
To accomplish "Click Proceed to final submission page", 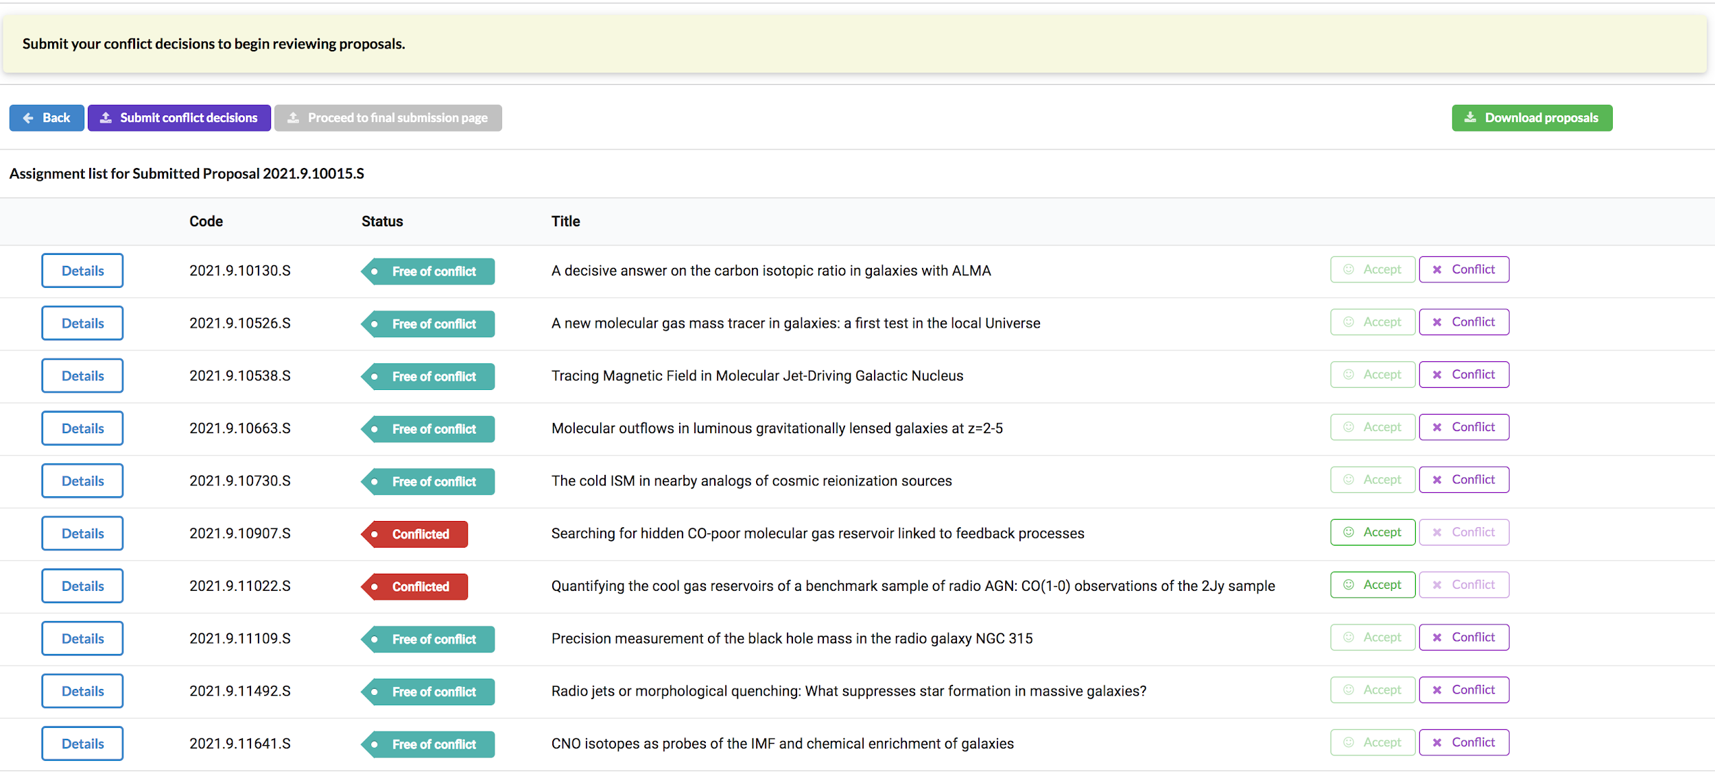I will [x=388, y=118].
